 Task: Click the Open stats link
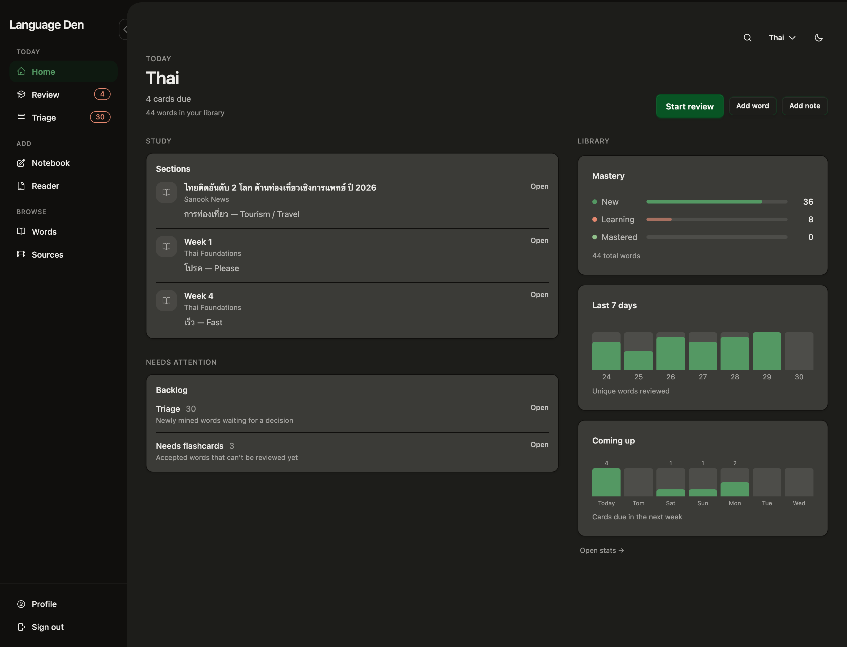pyautogui.click(x=602, y=550)
